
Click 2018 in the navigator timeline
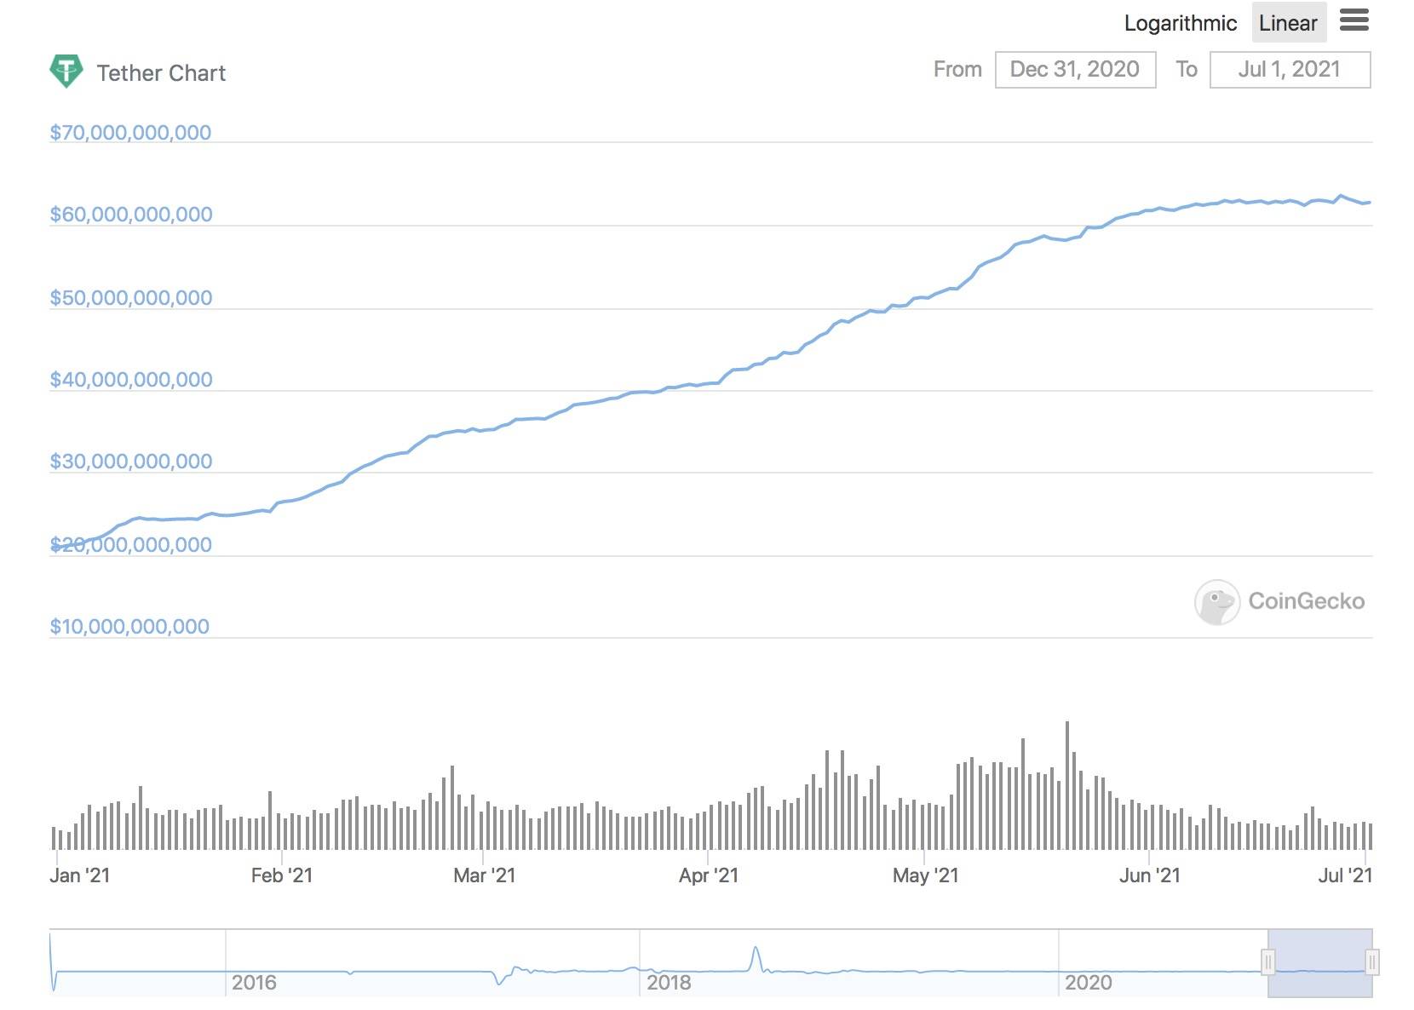[x=669, y=983]
